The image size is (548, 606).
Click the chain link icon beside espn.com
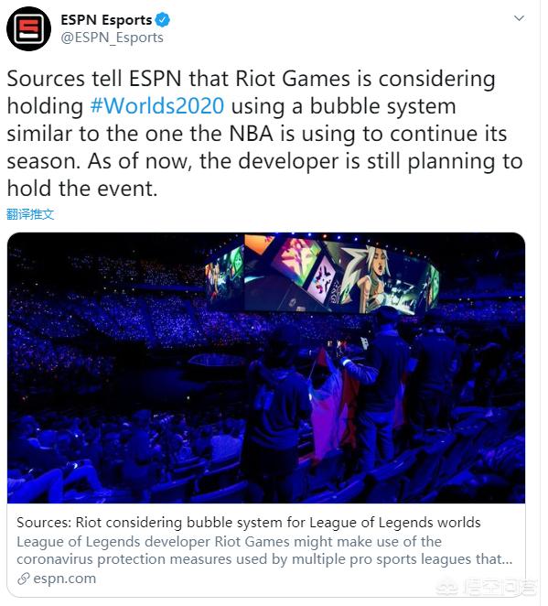(x=24, y=579)
